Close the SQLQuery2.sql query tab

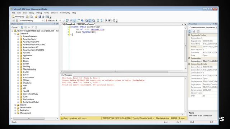point(185,24)
